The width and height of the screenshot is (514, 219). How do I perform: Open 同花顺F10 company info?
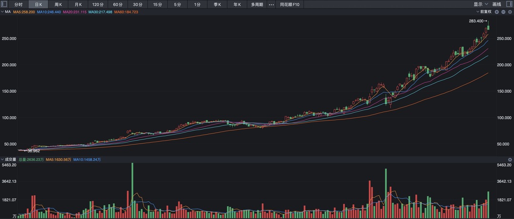click(x=290, y=5)
